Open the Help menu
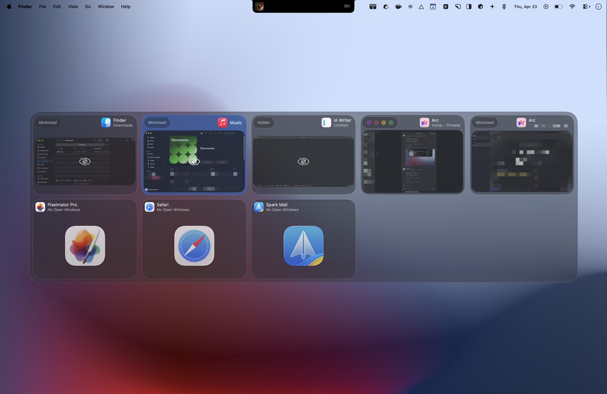The width and height of the screenshot is (607, 394). click(126, 7)
